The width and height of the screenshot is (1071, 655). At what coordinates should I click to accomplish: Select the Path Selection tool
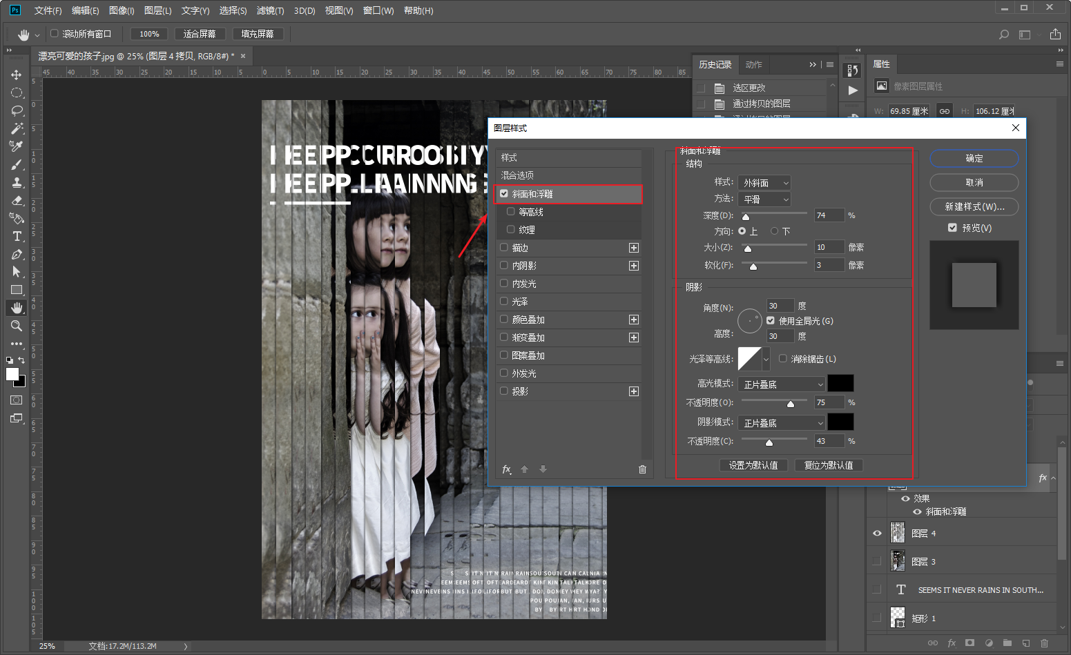pos(17,272)
